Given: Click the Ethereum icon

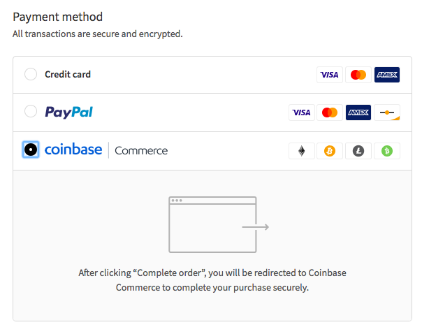Looking at the screenshot, I should [x=302, y=151].
